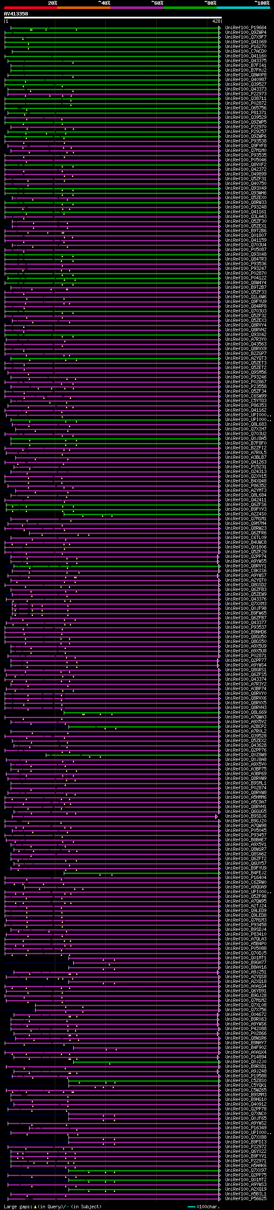Screen dimensions: 274x1210
Task: Choose subject UniRef100_B7FI41
Action: (x=245, y=65)
